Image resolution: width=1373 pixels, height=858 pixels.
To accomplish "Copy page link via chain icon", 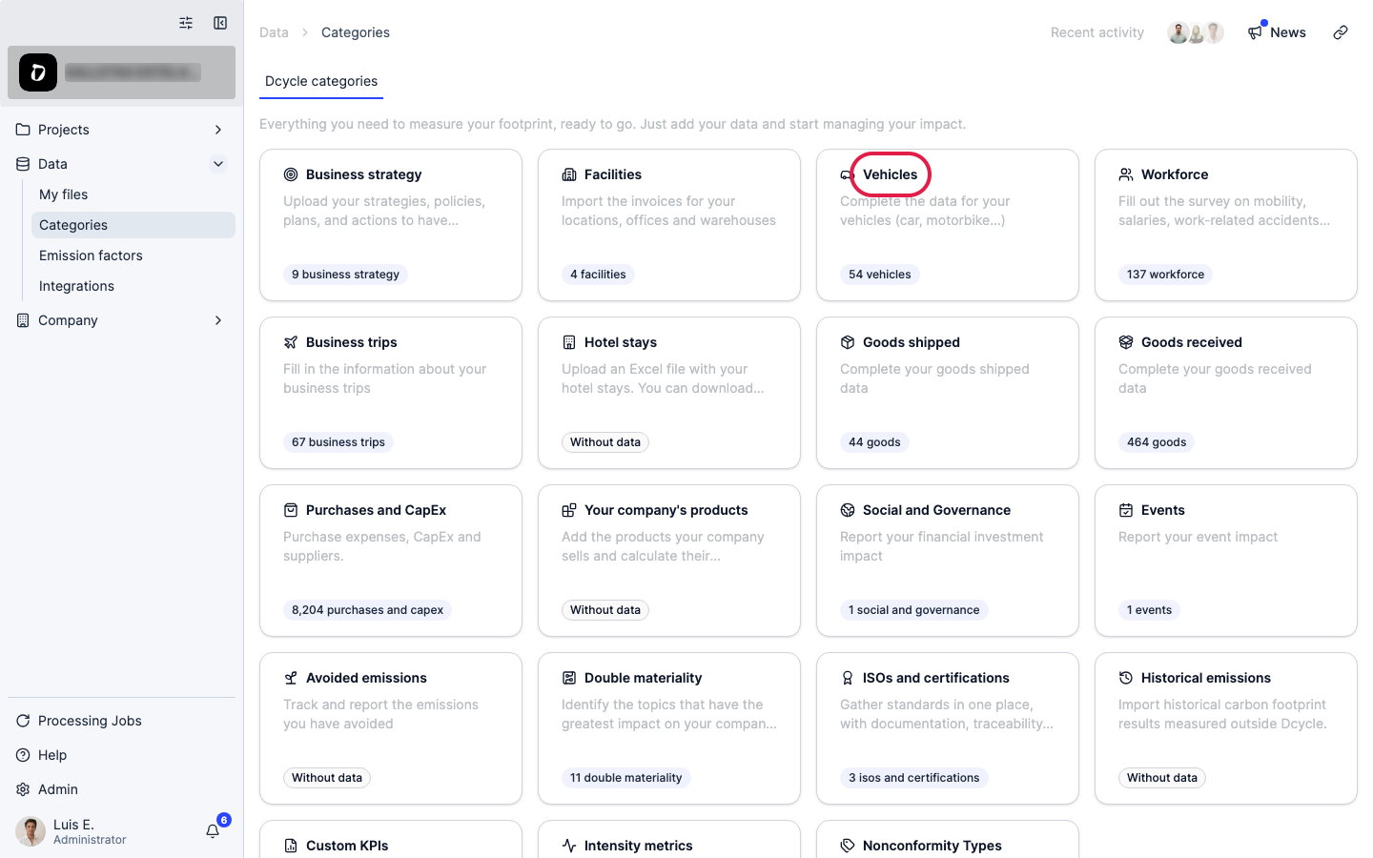I will [1341, 32].
